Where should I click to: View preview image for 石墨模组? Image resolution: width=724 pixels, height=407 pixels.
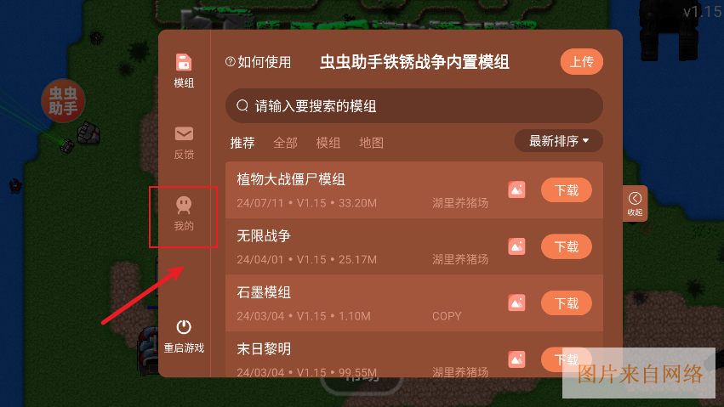(516, 302)
